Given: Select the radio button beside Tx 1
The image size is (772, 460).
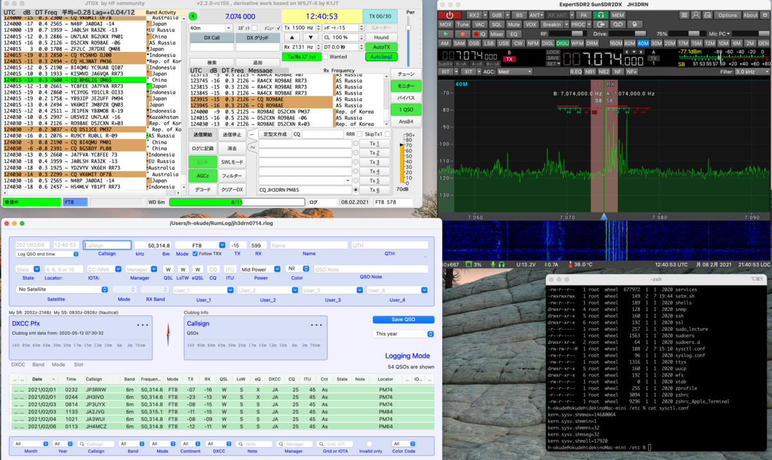Looking at the screenshot, I should coord(356,143).
